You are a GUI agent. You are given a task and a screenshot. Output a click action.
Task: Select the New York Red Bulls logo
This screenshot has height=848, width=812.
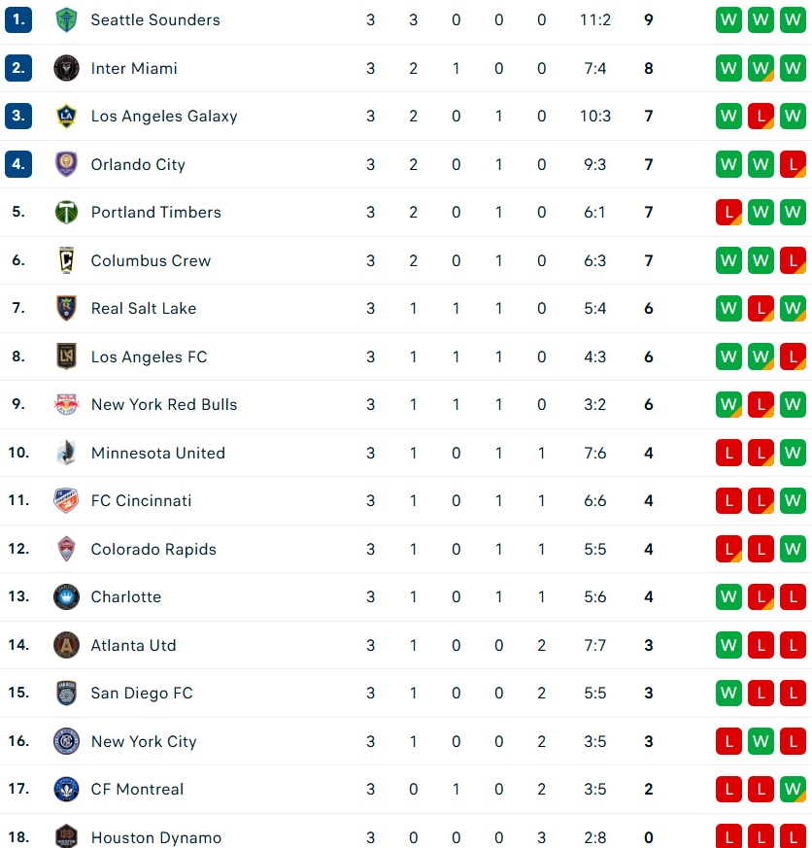click(x=66, y=404)
